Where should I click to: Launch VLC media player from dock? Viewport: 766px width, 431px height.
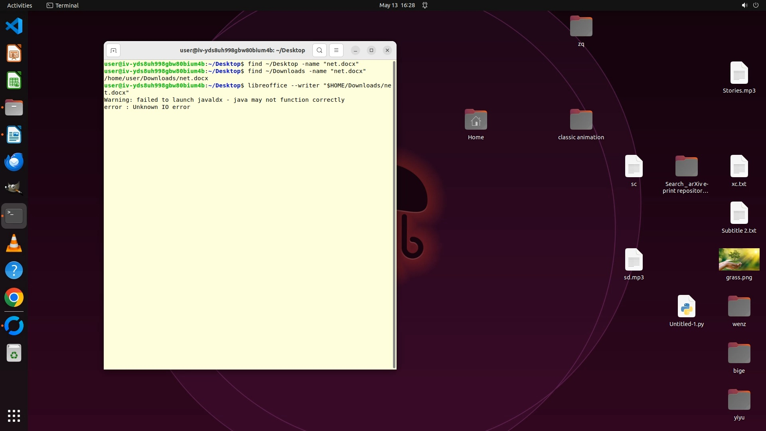pyautogui.click(x=14, y=243)
